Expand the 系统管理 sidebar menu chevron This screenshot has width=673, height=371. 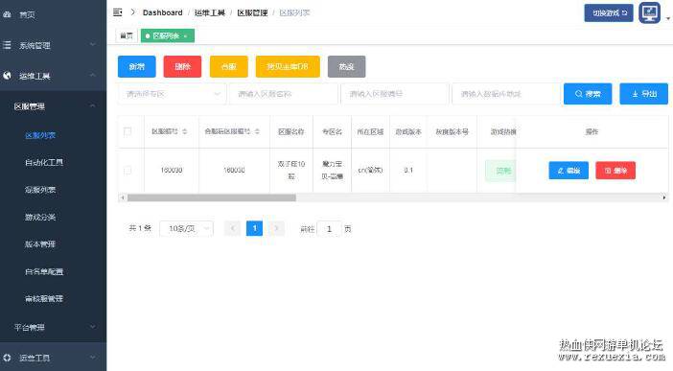click(x=93, y=45)
